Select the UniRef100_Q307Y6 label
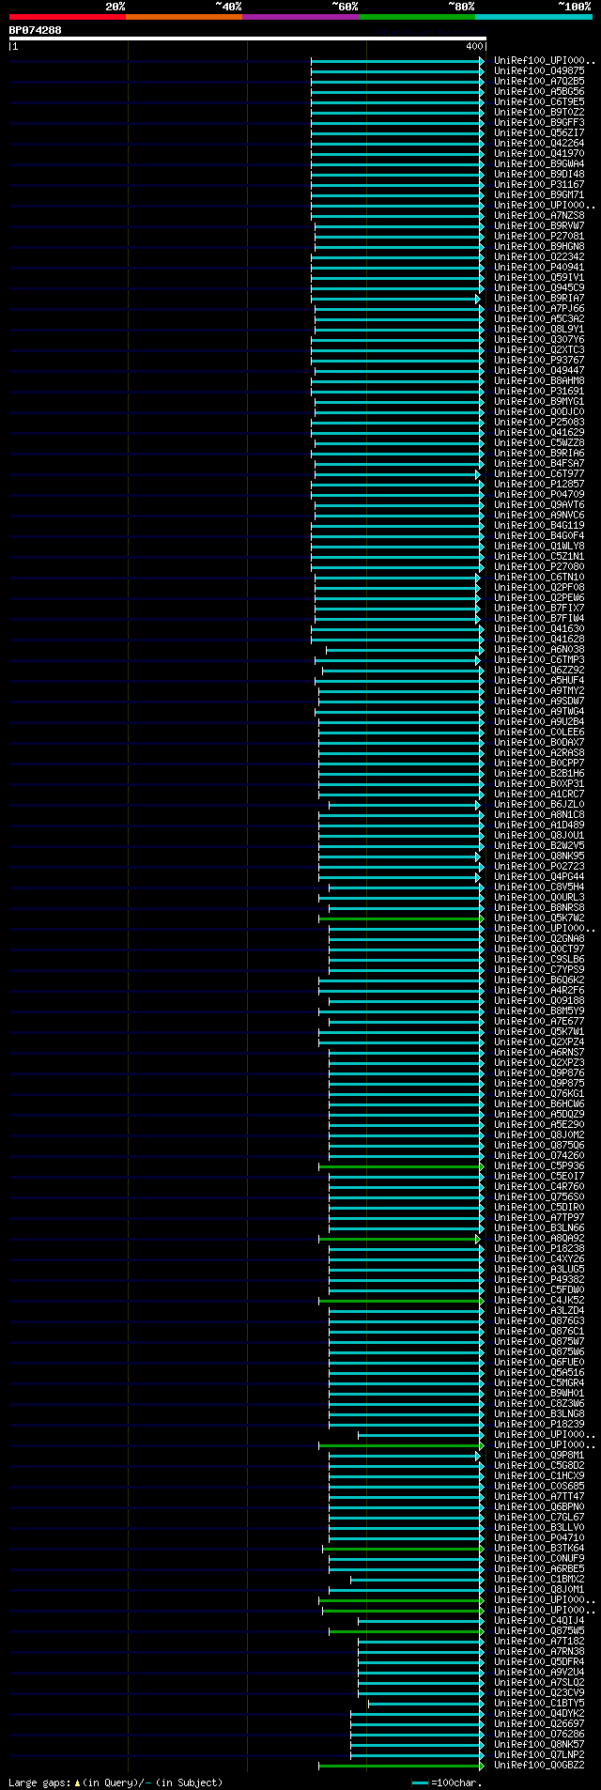601x1790 pixels. (539, 339)
